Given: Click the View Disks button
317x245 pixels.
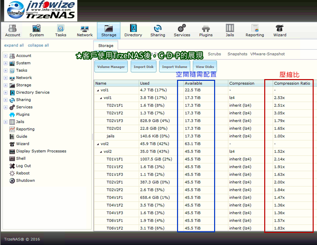Looking at the screenshot, I should [205, 66].
